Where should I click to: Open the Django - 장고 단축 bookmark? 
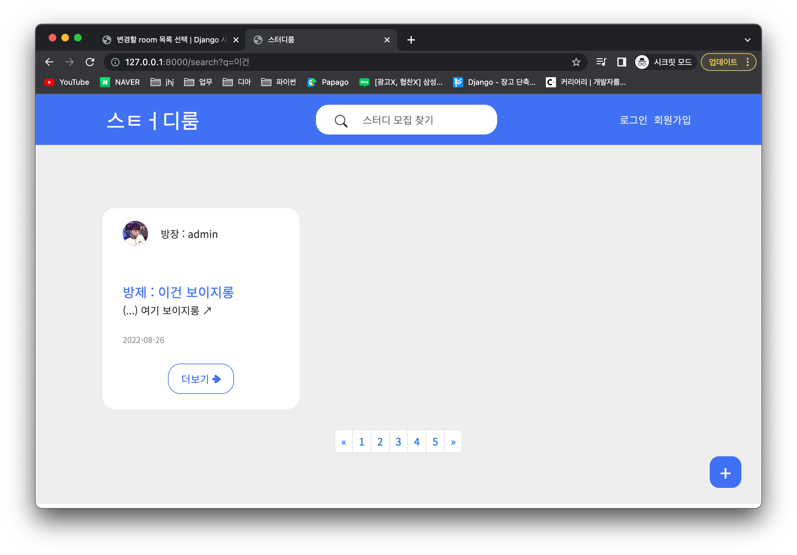click(494, 82)
